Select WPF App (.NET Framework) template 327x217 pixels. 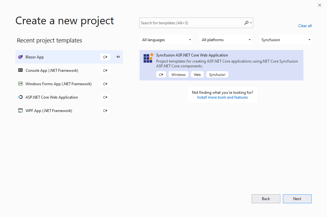pos(69,110)
